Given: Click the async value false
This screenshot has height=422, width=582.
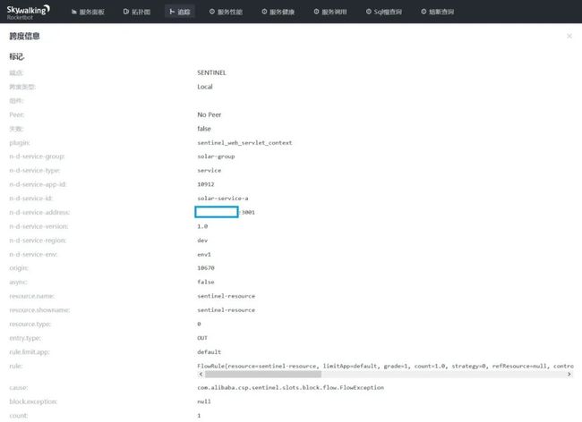Looking at the screenshot, I should [206, 282].
